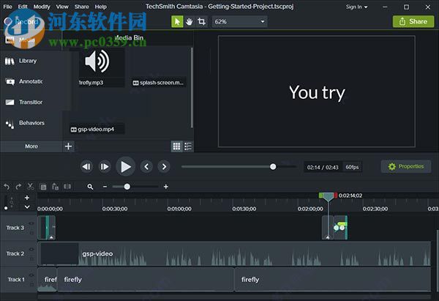Jump to next clip with right chevron
This screenshot has height=301, width=439.
coord(164,167)
